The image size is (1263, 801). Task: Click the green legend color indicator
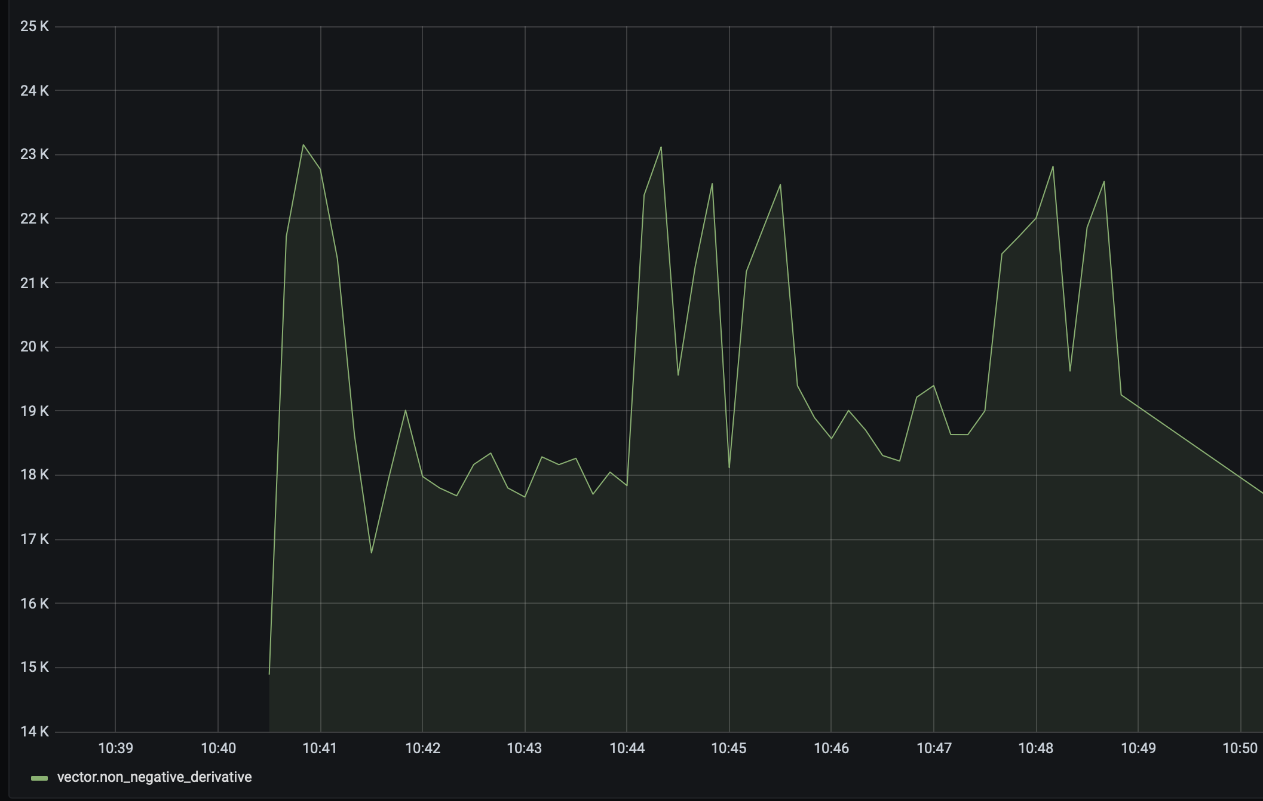pyautogui.click(x=39, y=777)
